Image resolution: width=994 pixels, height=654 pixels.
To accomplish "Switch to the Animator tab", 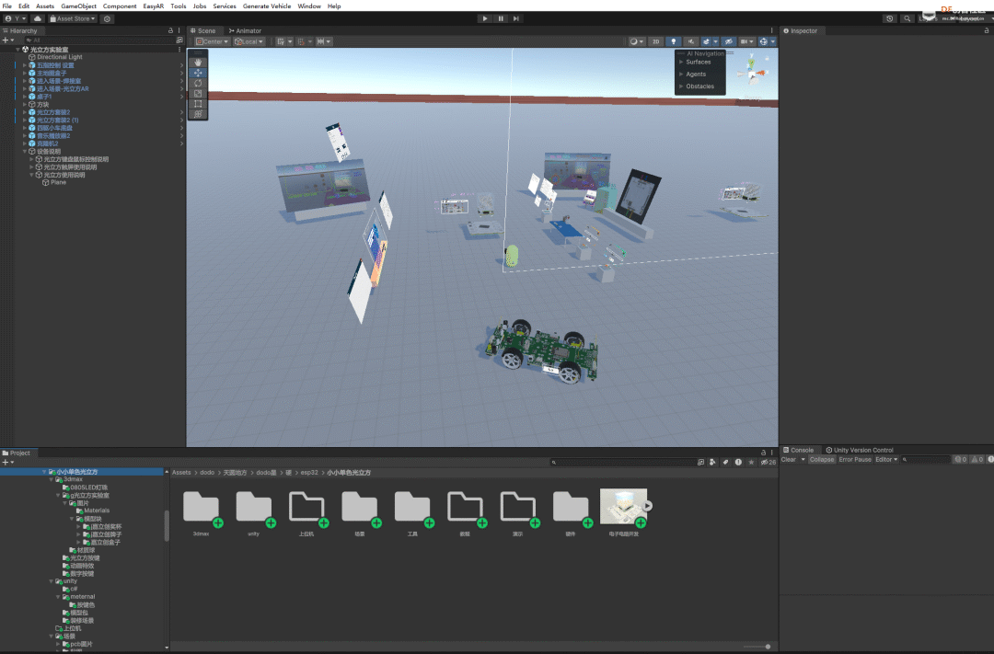I will 245,30.
